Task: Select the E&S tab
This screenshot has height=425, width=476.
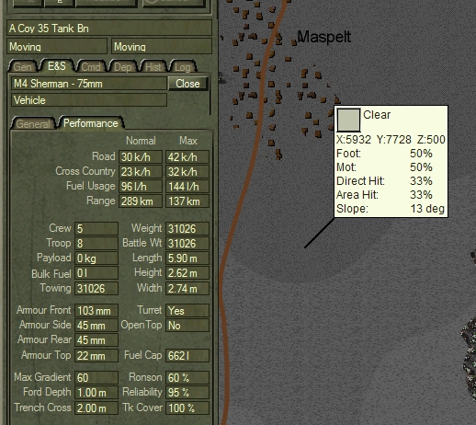Action: click(x=57, y=66)
